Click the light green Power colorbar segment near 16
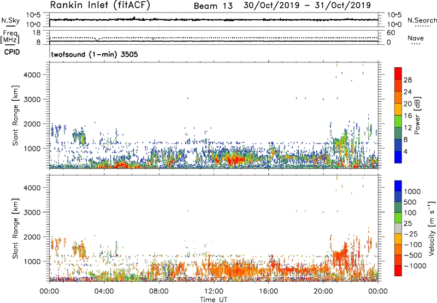Screen dimensions: 437x303 click(398, 121)
